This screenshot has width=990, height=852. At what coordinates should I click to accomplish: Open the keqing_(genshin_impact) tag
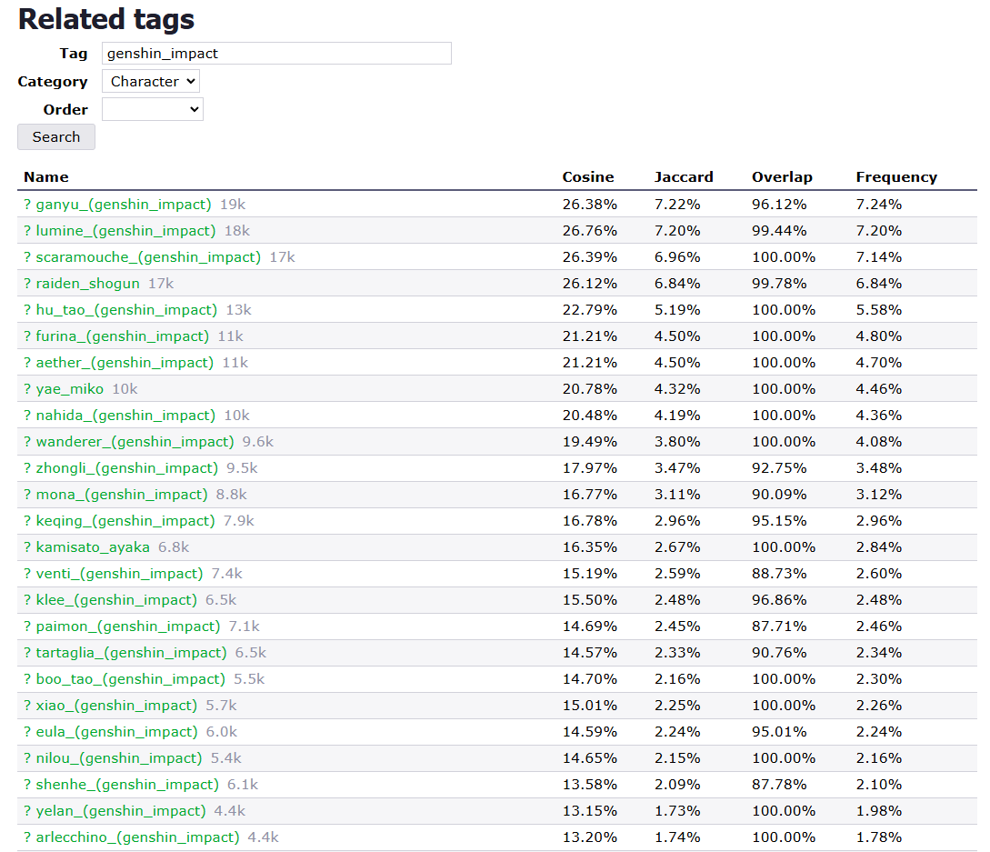[x=125, y=521]
